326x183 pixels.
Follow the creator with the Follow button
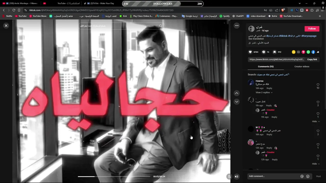pyautogui.click(x=312, y=29)
